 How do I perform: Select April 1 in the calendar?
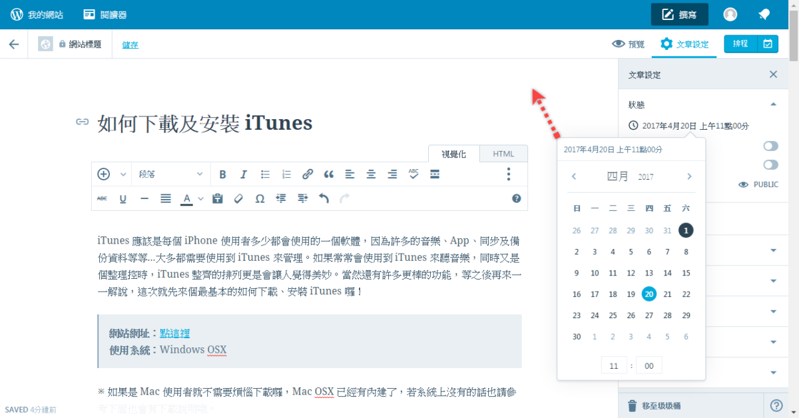tap(686, 230)
